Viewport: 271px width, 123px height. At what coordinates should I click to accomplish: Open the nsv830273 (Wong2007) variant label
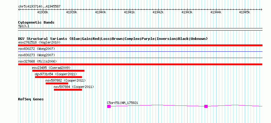pyautogui.click(x=37, y=55)
